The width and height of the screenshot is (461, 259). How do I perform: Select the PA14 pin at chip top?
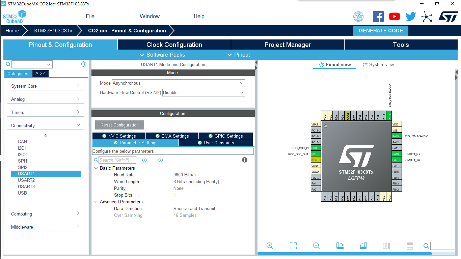pyautogui.click(x=389, y=115)
